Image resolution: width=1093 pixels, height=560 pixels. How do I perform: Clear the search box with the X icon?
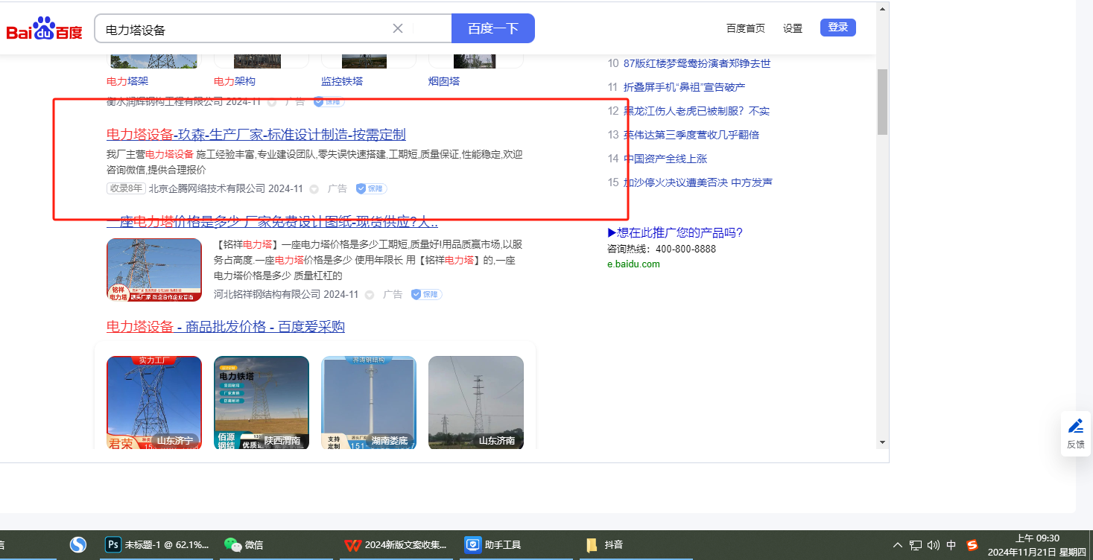398,28
